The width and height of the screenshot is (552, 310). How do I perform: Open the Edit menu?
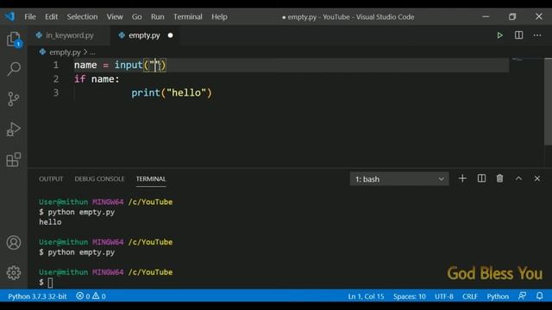51,16
